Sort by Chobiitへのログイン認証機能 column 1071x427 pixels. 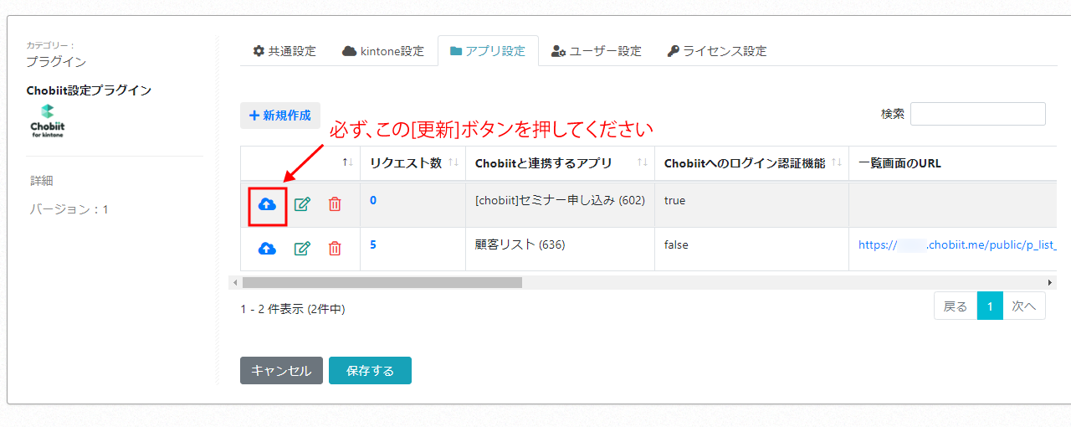[836, 162]
